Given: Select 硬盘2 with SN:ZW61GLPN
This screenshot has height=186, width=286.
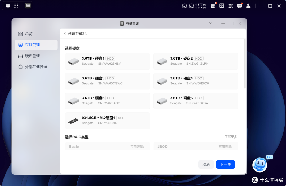Looking at the screenshot, I should pos(196,61).
